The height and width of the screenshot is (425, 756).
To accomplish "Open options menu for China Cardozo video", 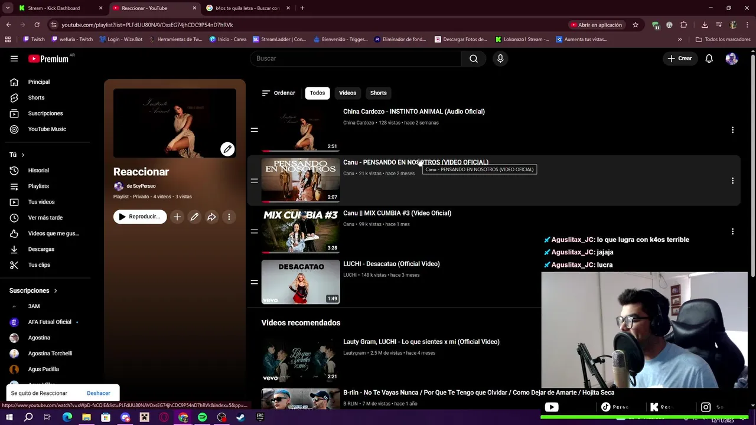I will click(x=732, y=130).
